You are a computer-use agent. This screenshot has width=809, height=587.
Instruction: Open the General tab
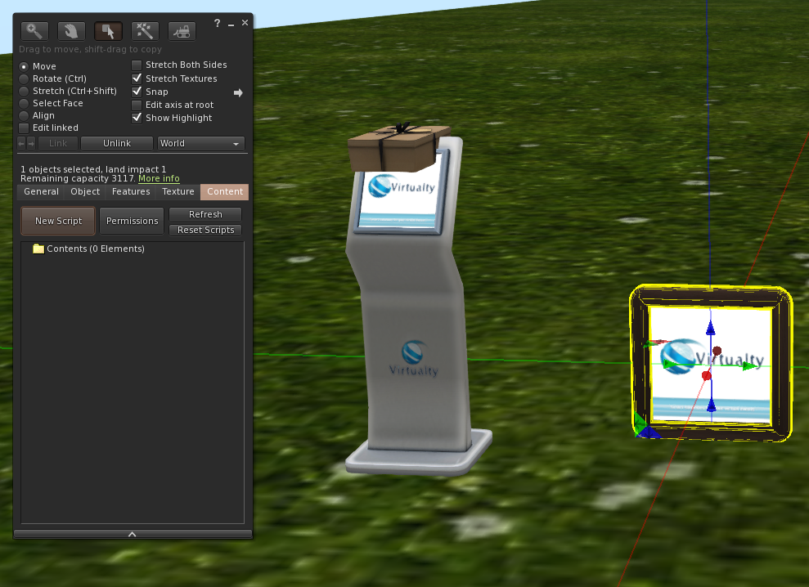(x=41, y=192)
